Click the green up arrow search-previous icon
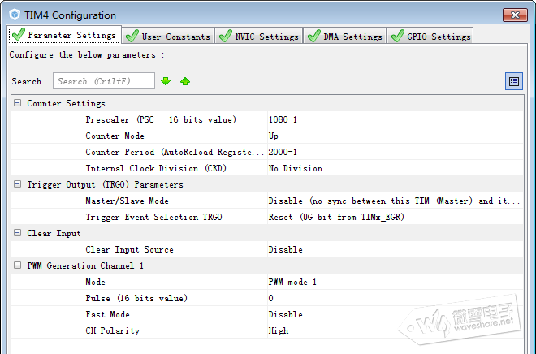 click(x=185, y=81)
